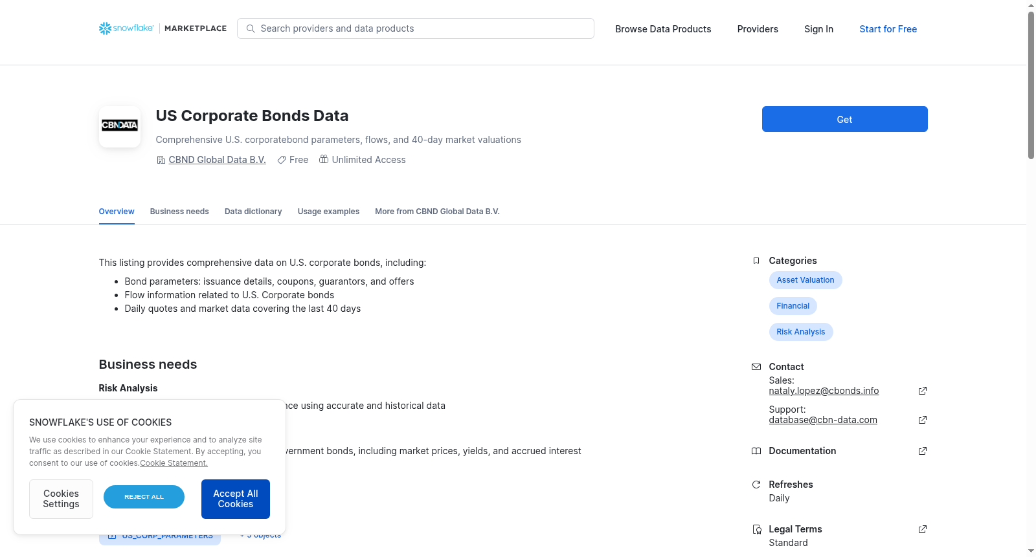Switch to the Data dictionary tab

253,212
